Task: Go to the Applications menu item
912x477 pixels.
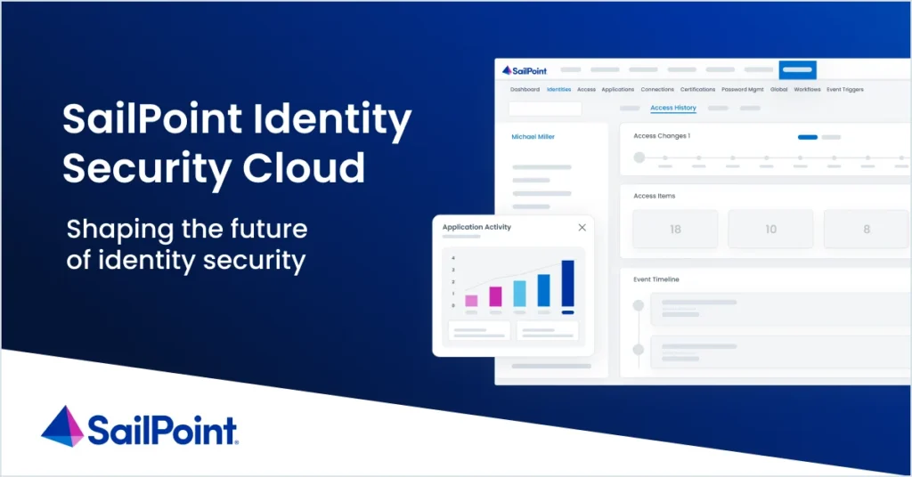Action: (x=618, y=90)
